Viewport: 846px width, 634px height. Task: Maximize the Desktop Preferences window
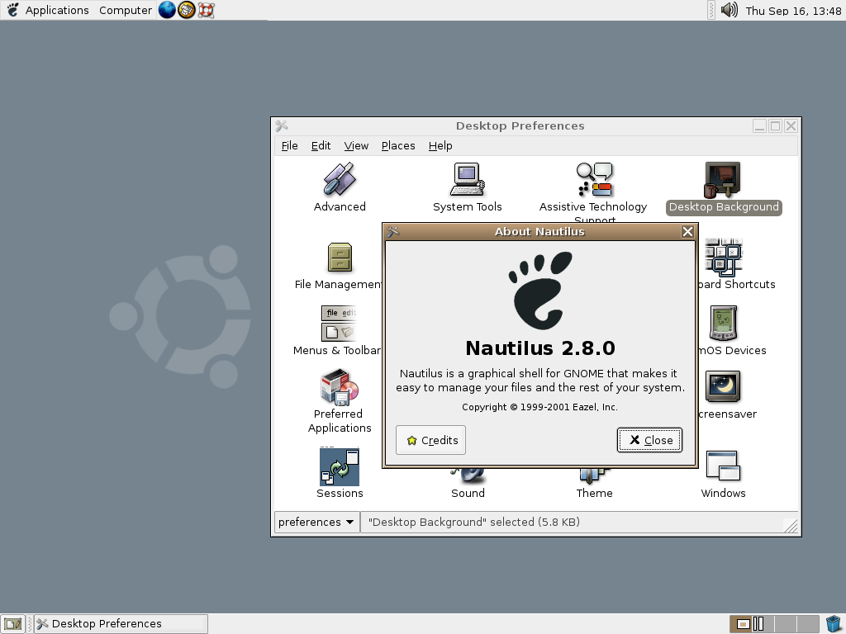click(775, 125)
